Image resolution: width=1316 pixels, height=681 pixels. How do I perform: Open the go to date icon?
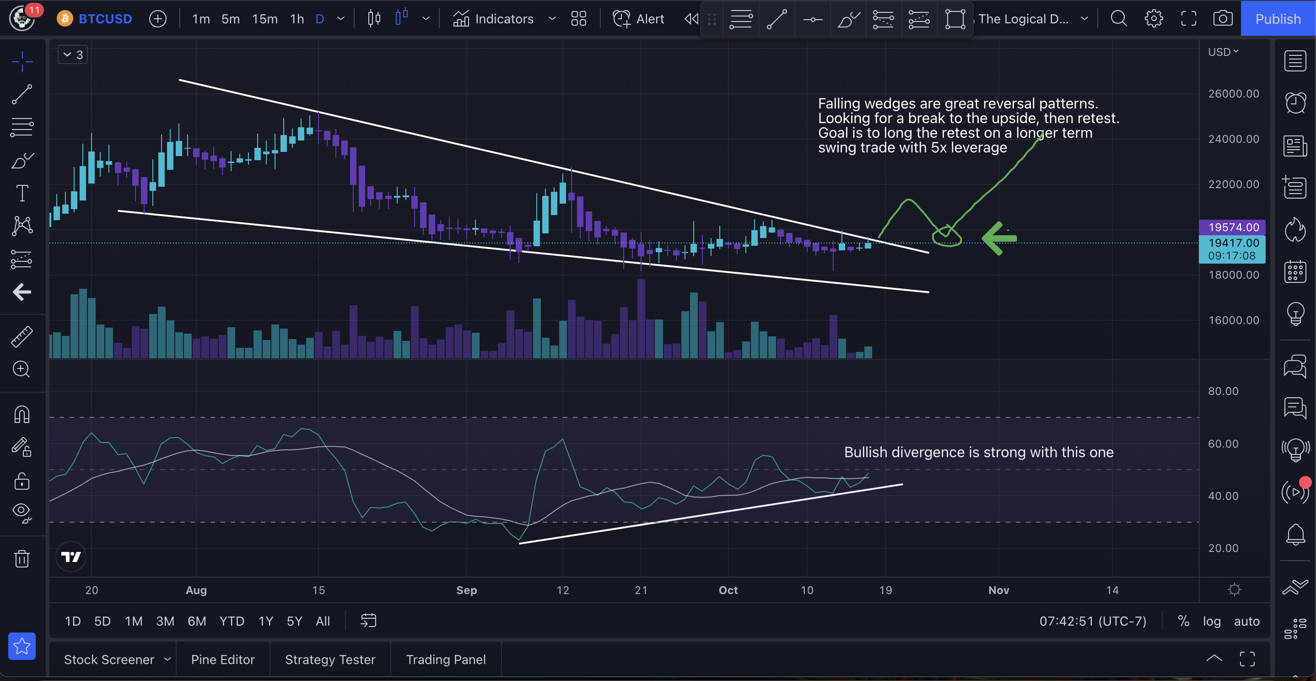(x=368, y=621)
